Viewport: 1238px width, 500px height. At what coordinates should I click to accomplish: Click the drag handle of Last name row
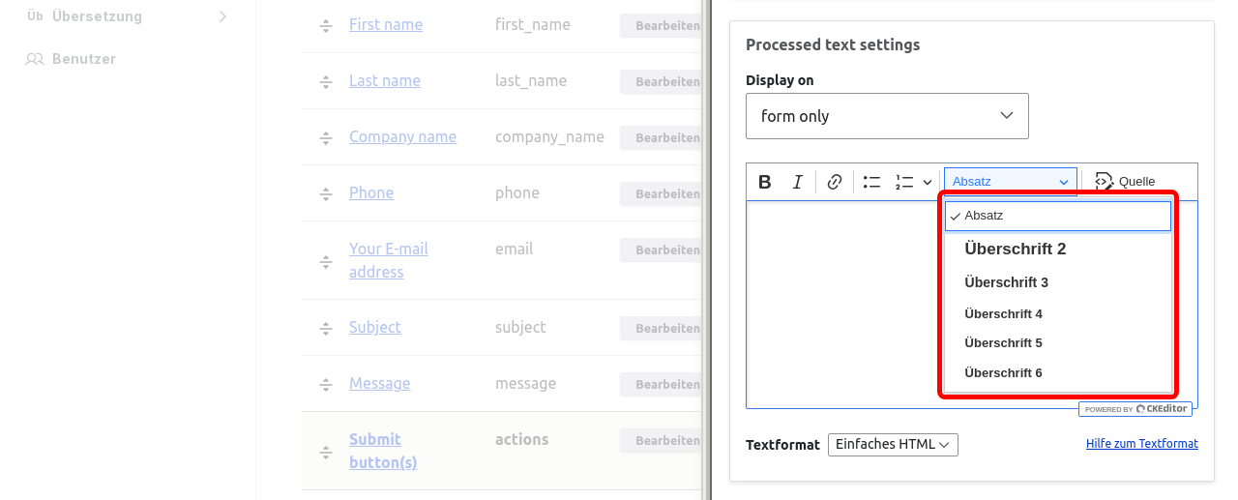pyautogui.click(x=326, y=82)
